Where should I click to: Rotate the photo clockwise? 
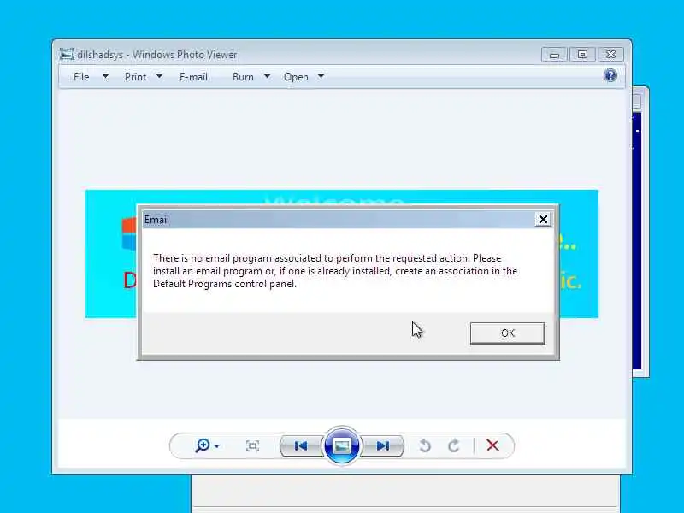click(x=454, y=445)
